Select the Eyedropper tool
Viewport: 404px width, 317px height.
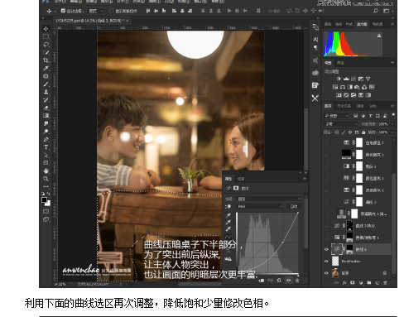click(x=46, y=68)
